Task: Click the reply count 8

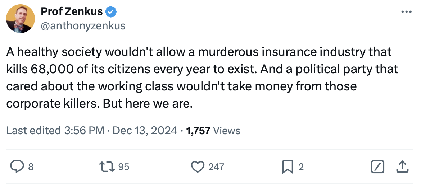Action: [31, 167]
